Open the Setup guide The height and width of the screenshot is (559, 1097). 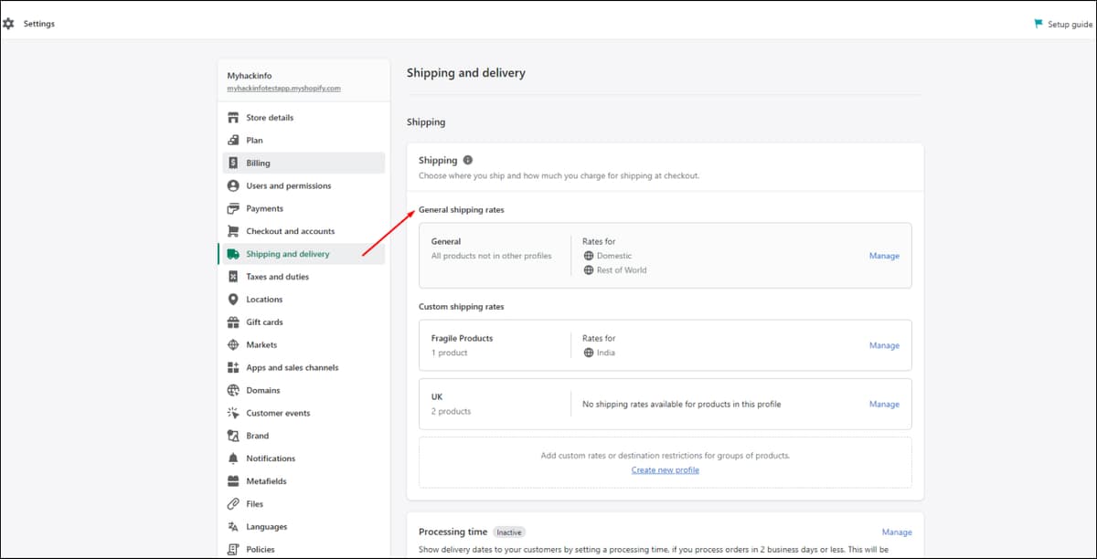[1063, 24]
